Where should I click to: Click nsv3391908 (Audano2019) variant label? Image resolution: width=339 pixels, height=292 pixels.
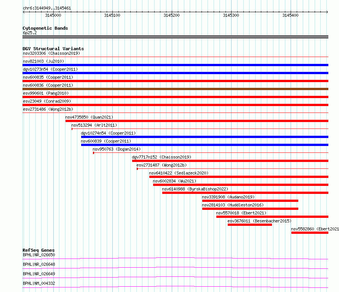(228, 197)
